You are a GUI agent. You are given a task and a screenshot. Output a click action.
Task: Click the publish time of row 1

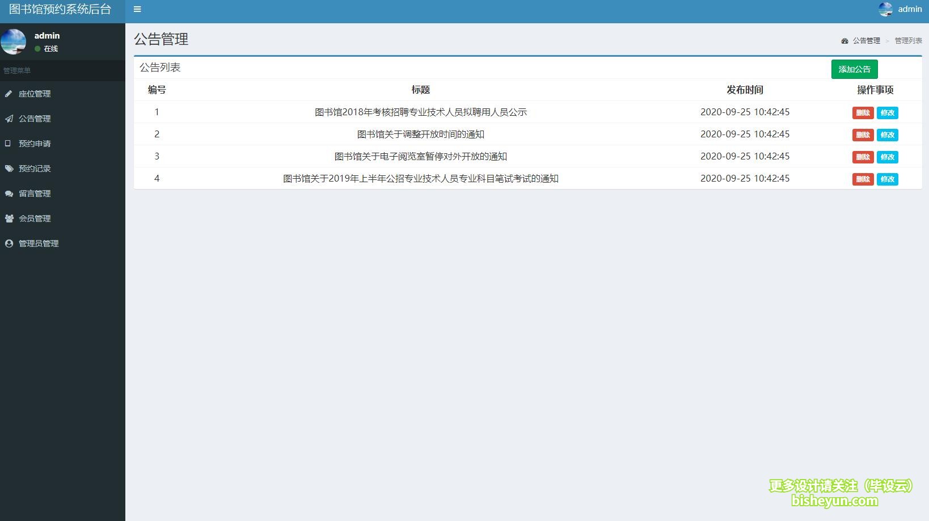click(745, 112)
